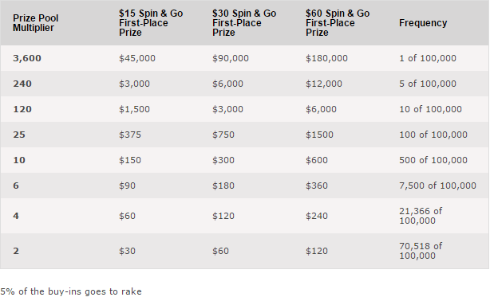Click the Frequency column header

(423, 23)
